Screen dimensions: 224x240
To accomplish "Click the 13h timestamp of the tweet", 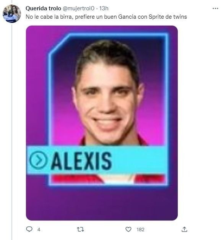I will tap(104, 8).
